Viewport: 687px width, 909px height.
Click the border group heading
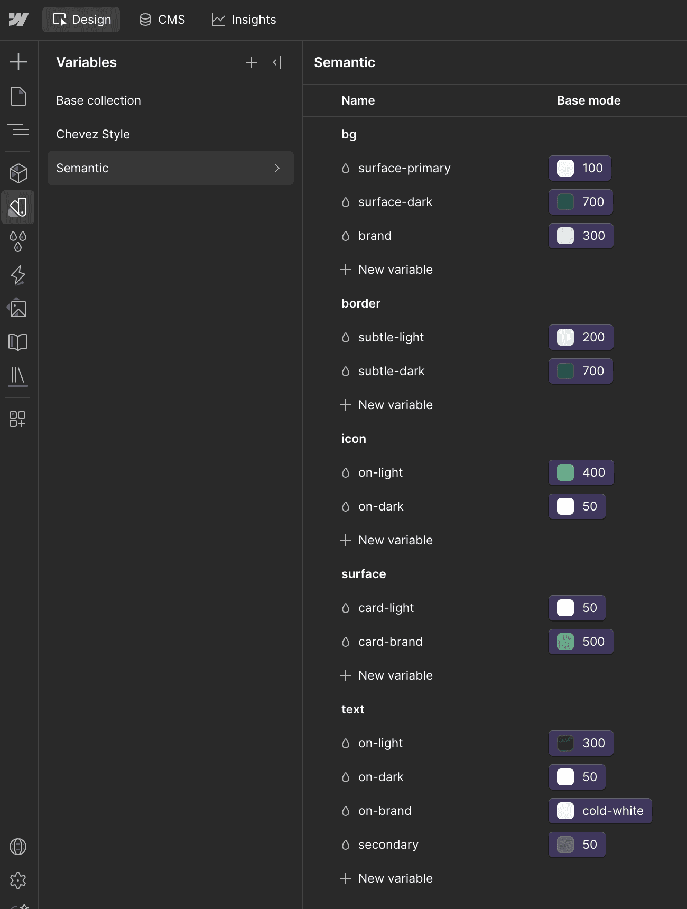click(x=361, y=303)
